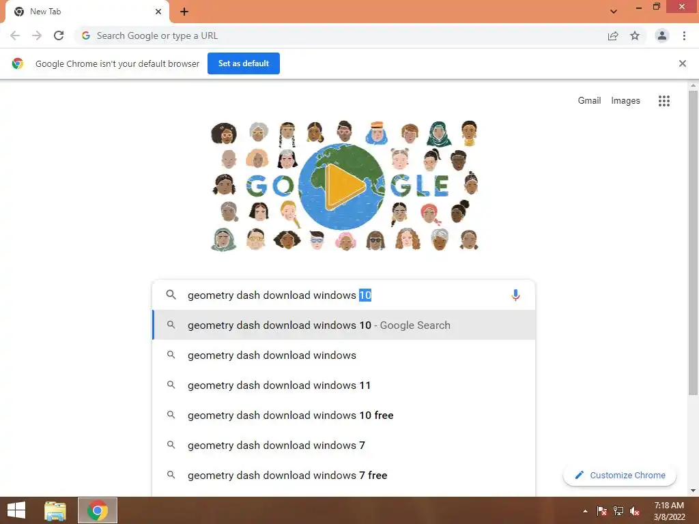This screenshot has height=524, width=699.
Task: Click the share page icon in address bar
Action: click(x=613, y=35)
